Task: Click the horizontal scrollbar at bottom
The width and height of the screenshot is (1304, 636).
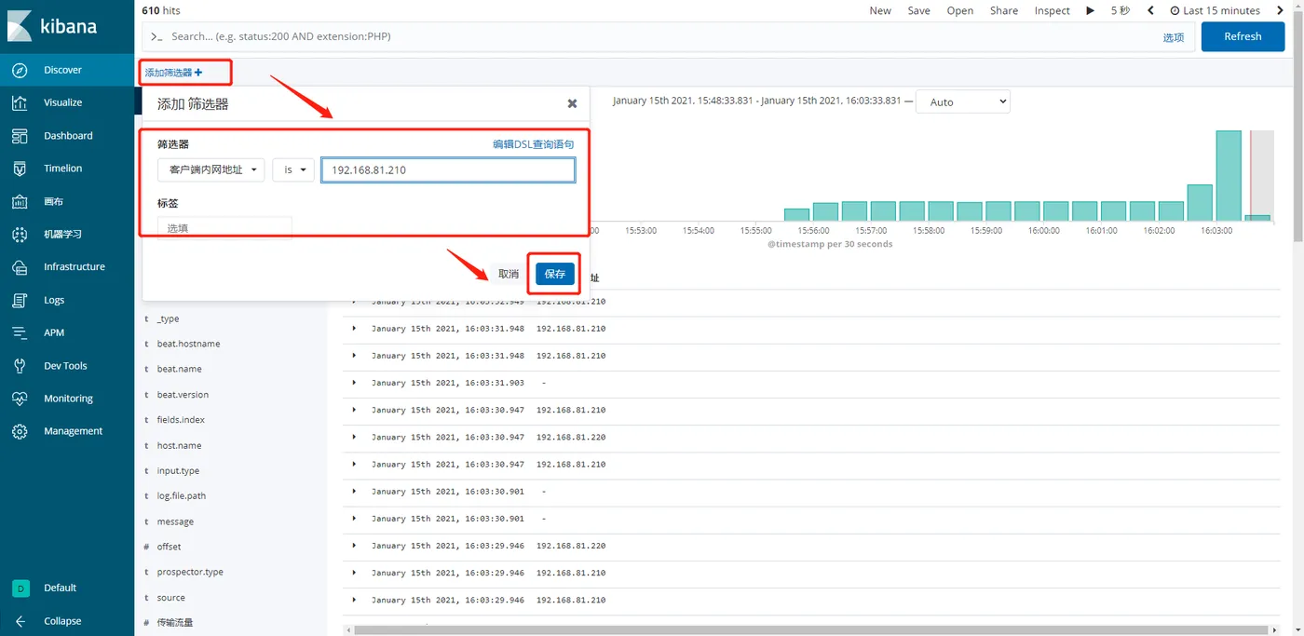Action: pos(810,630)
